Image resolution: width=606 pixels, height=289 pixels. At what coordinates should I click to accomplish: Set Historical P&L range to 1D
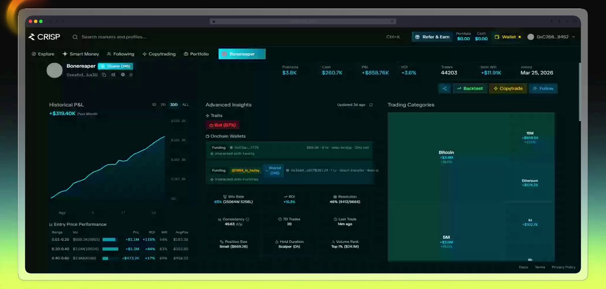154,105
